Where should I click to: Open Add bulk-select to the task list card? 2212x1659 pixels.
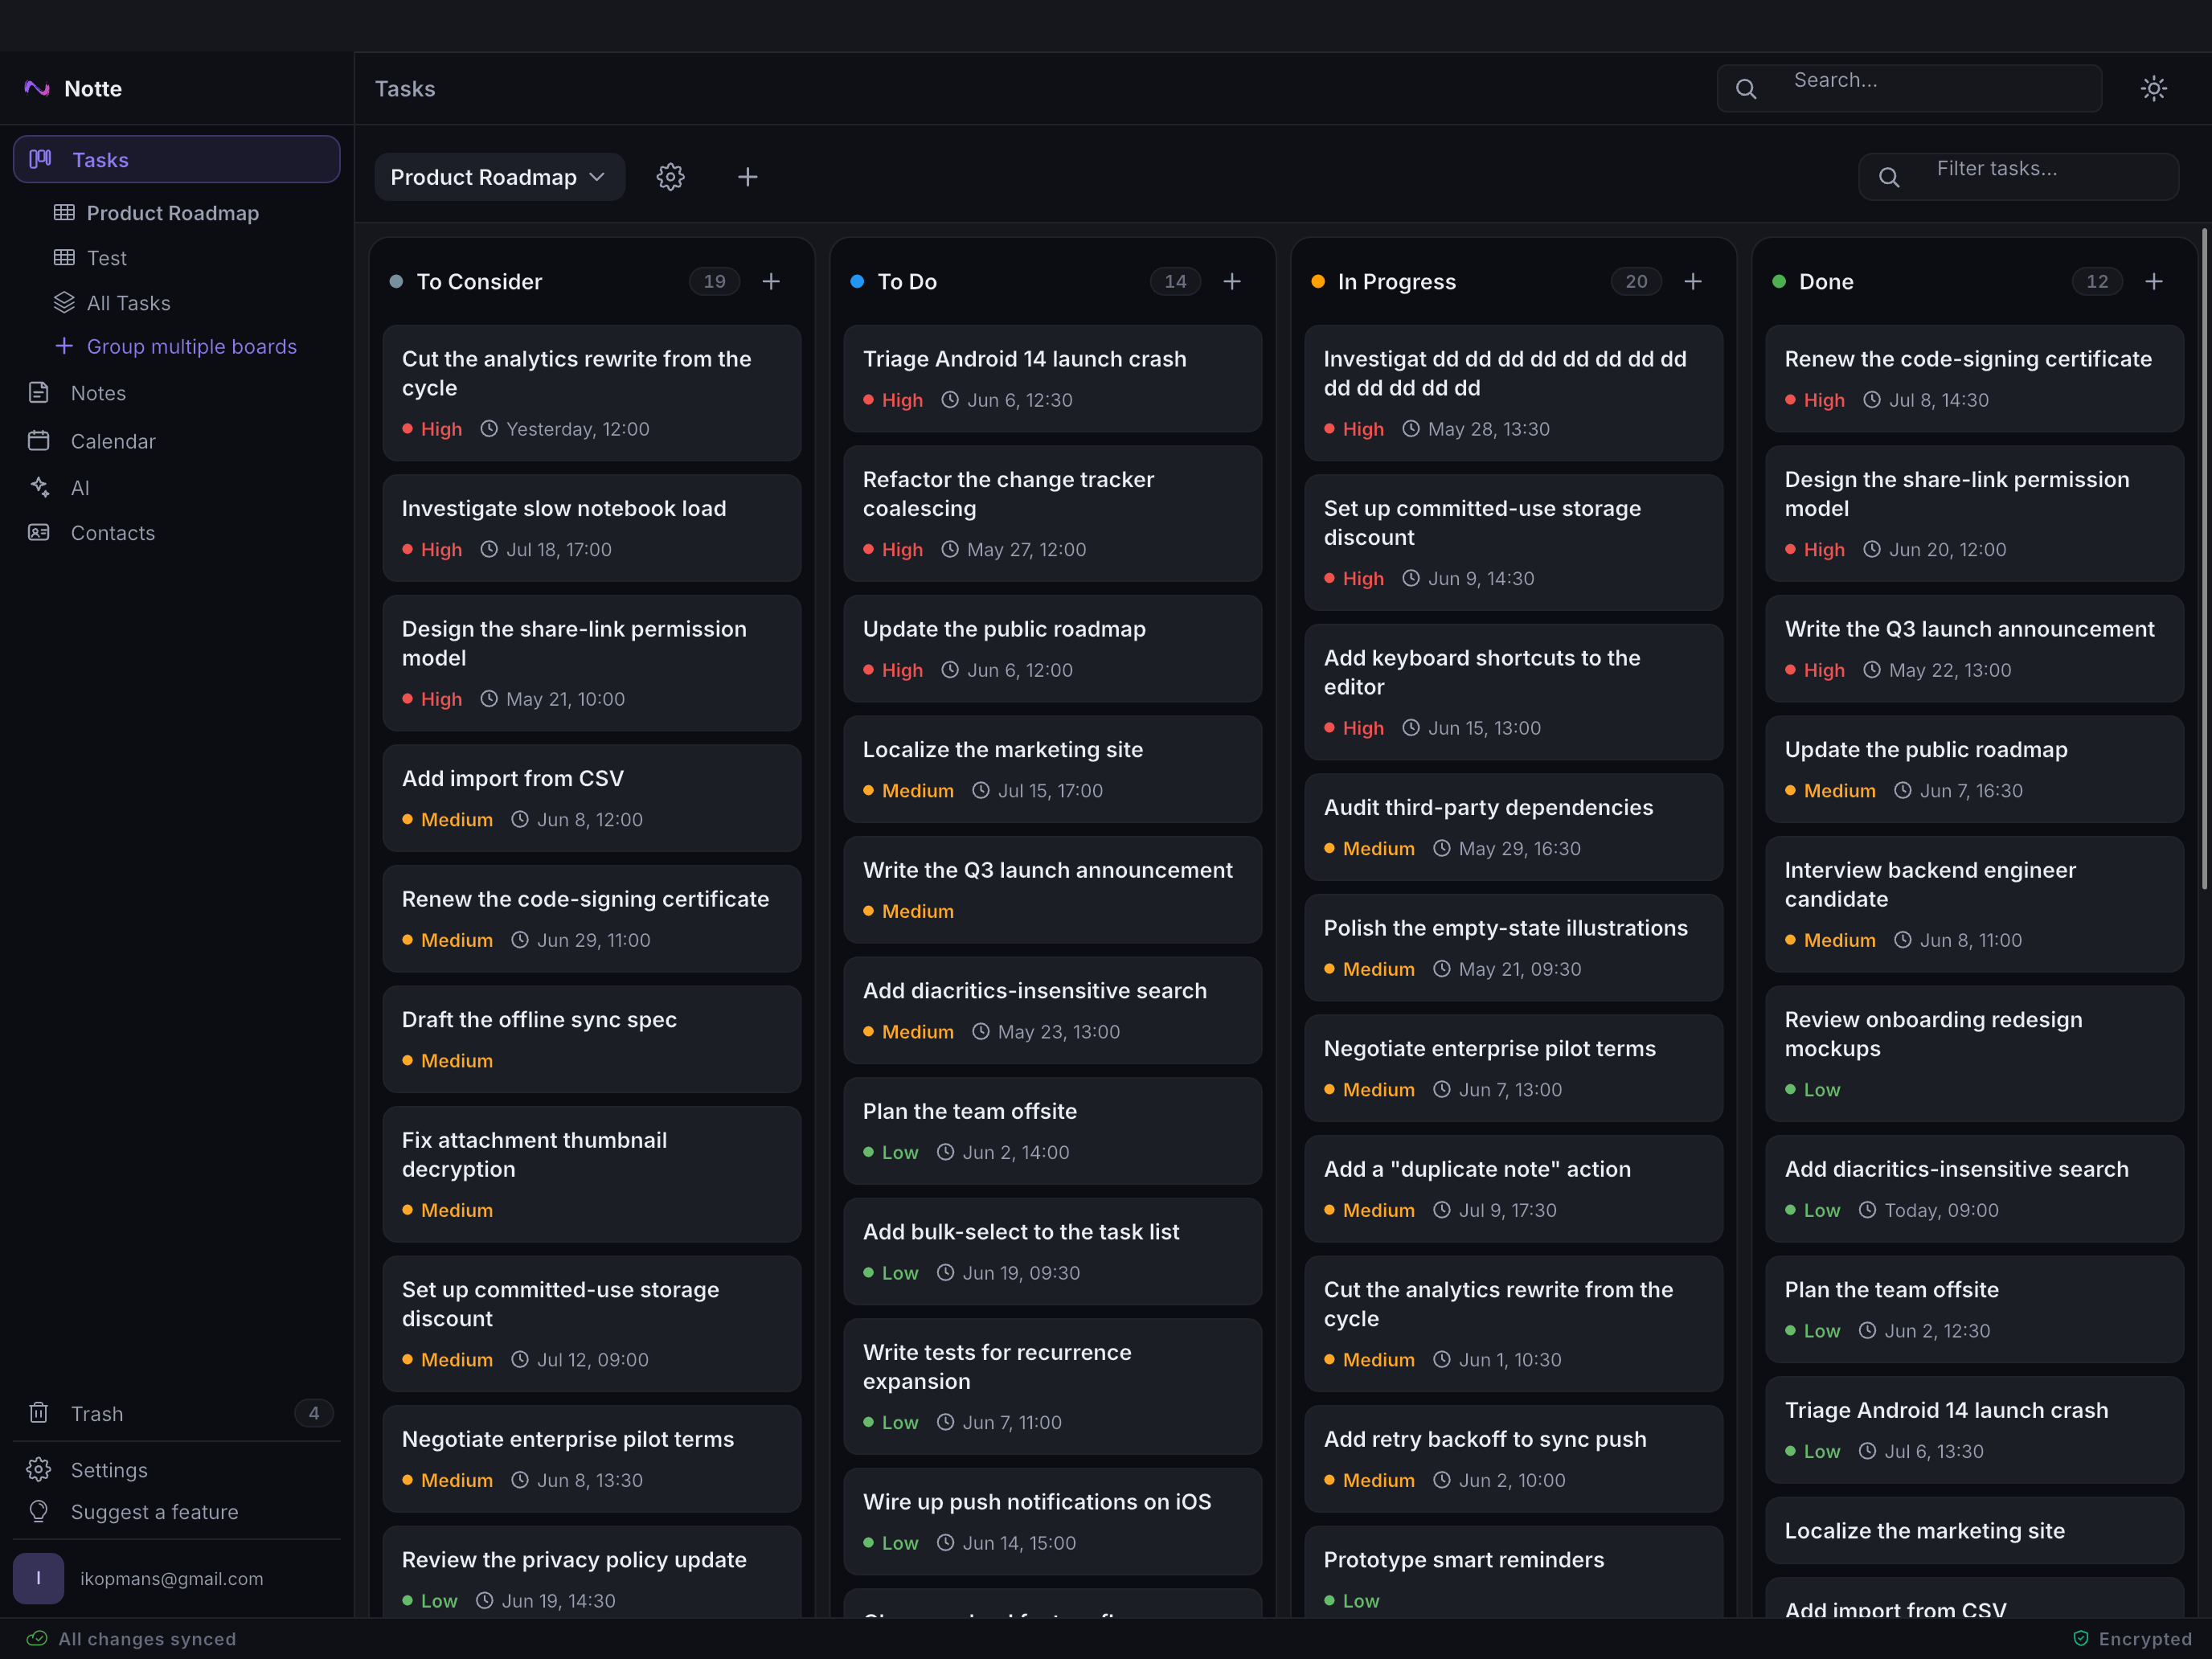pos(1053,1251)
